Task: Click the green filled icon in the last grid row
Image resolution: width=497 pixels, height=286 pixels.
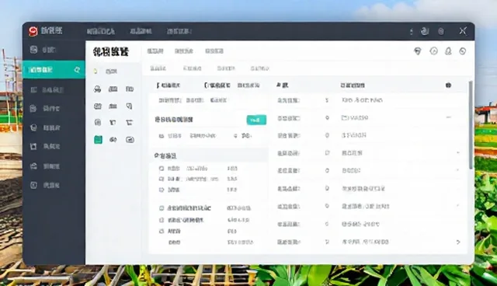Action: pos(99,140)
